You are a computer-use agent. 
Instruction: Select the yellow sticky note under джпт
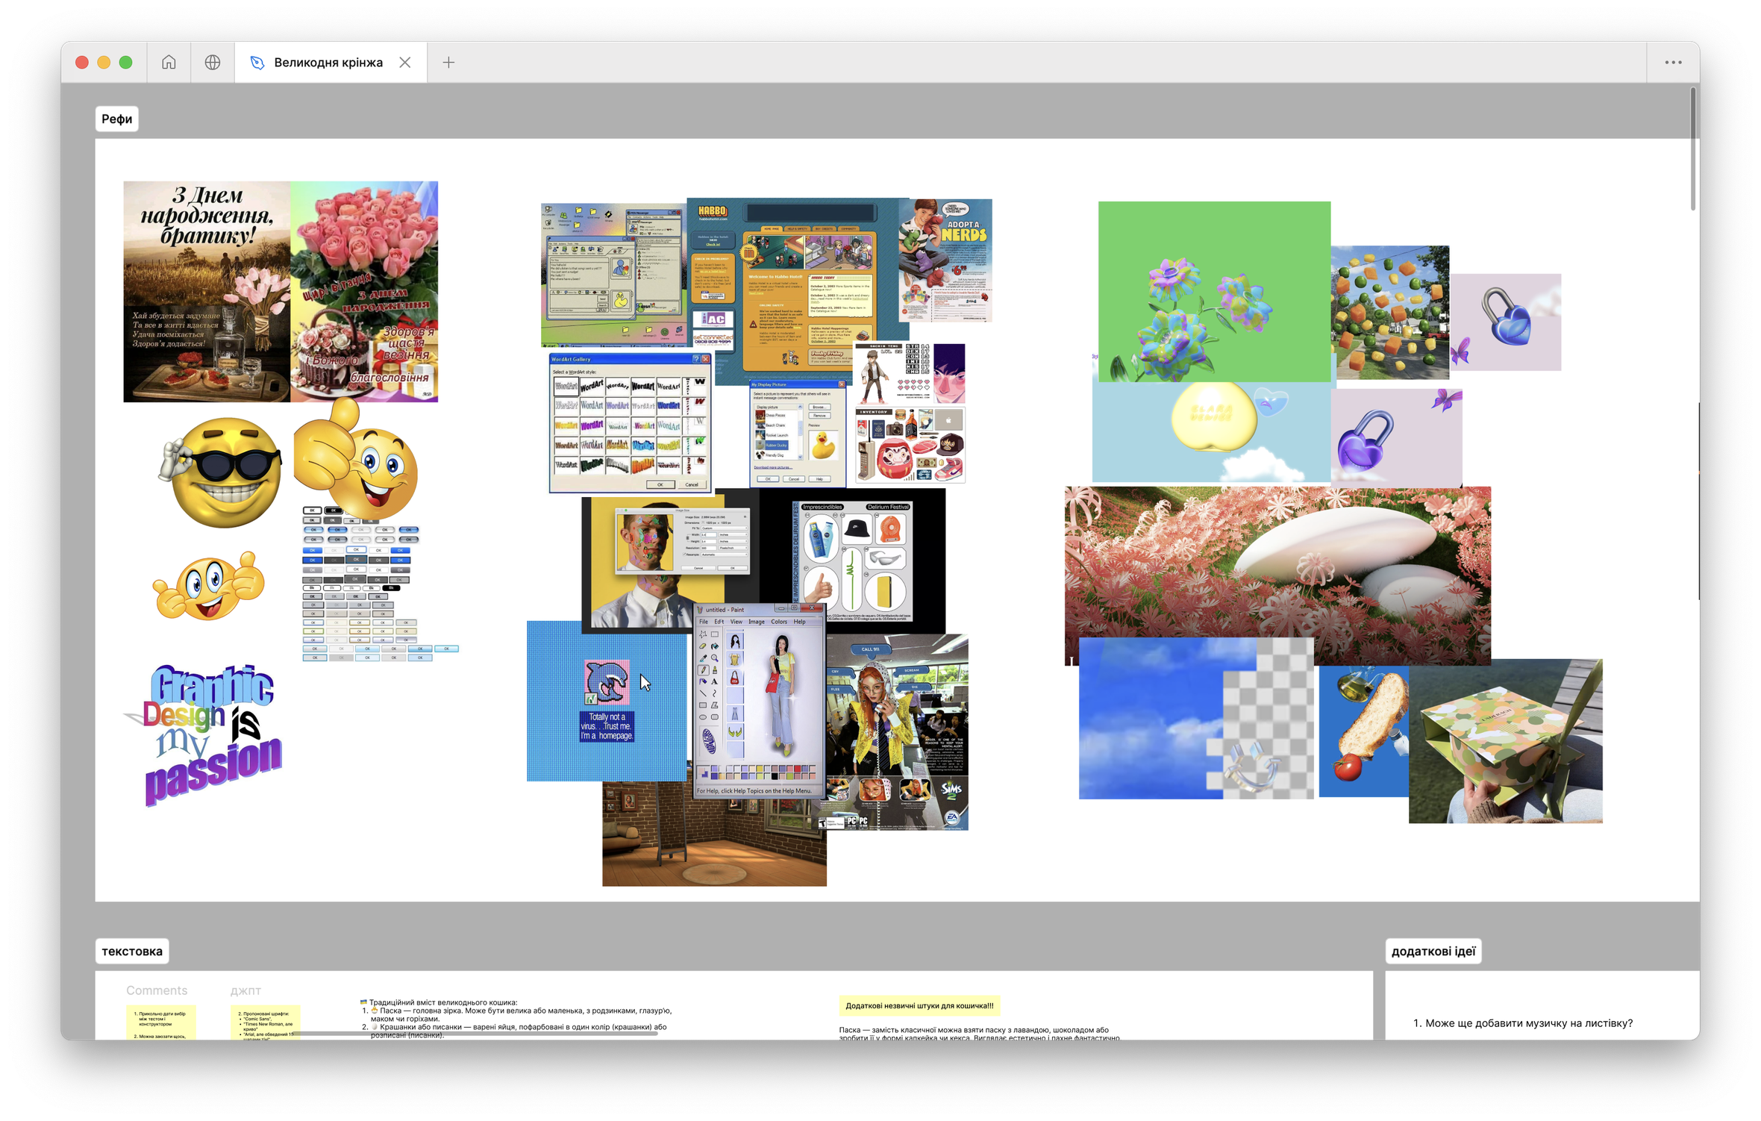(x=266, y=1022)
